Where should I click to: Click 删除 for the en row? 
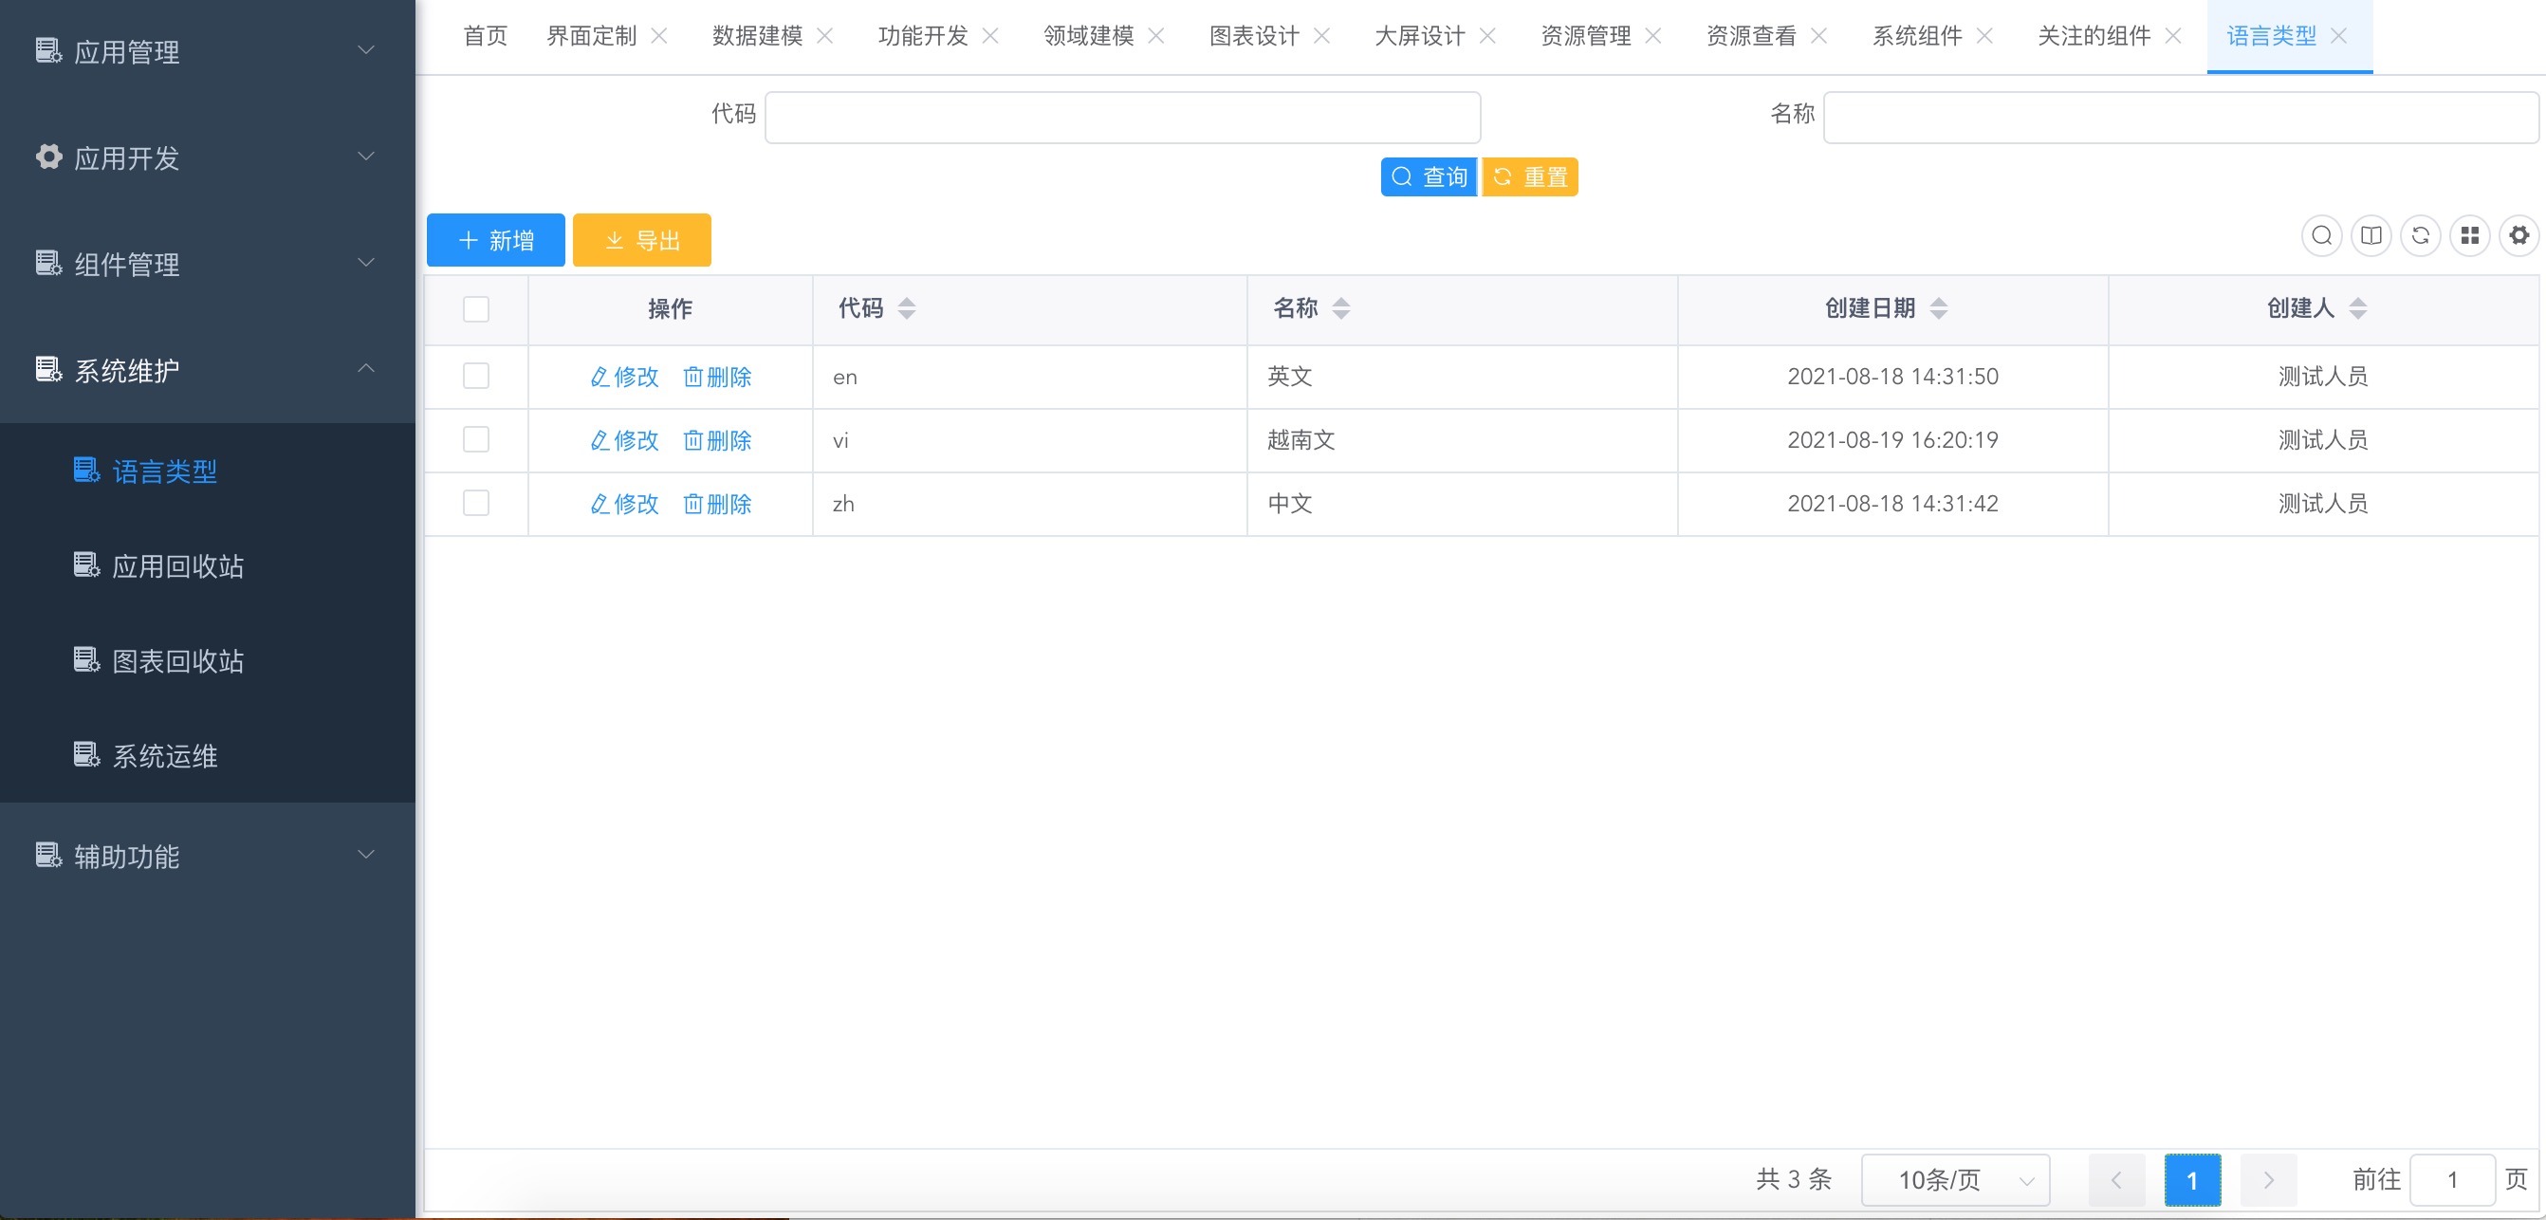click(717, 377)
